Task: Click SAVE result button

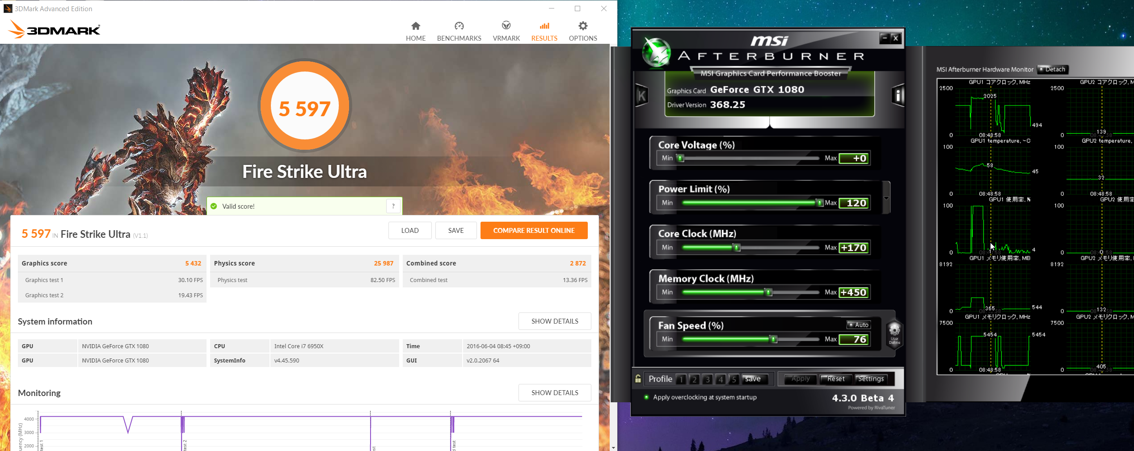Action: [456, 231]
